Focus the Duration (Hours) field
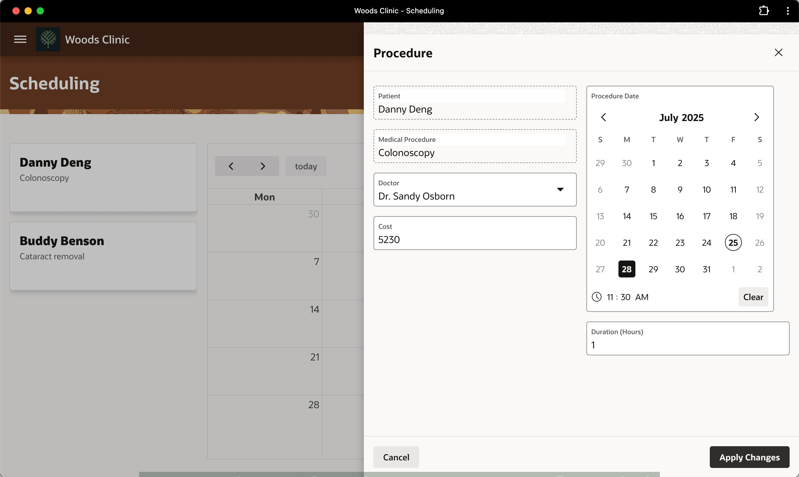Viewport: 799px width, 477px height. 688,338
